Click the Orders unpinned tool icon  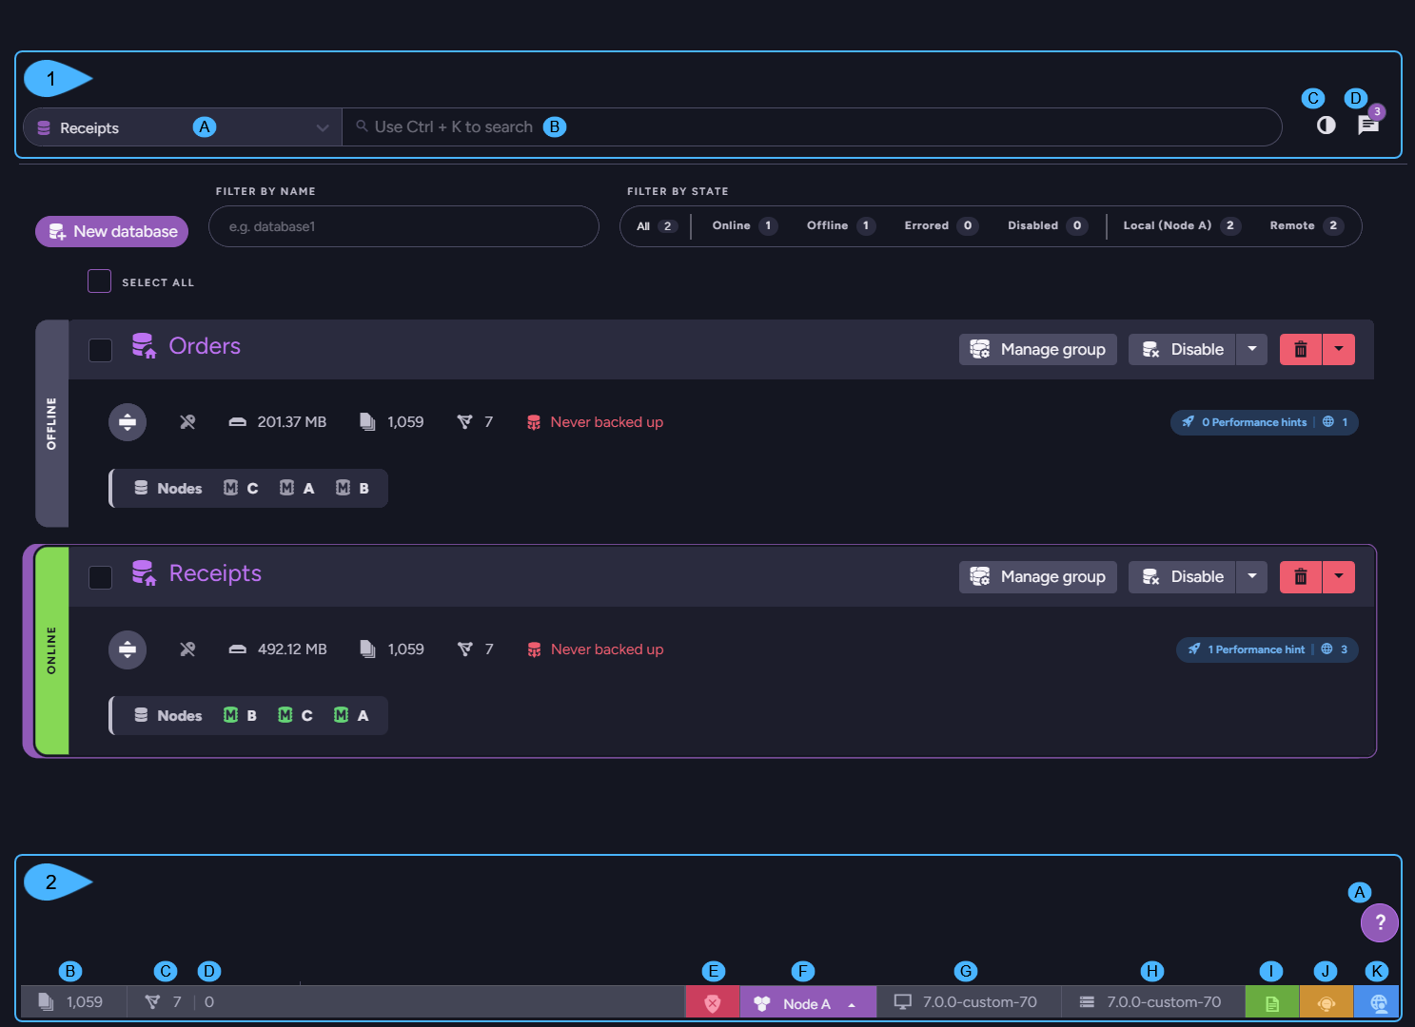[187, 422]
